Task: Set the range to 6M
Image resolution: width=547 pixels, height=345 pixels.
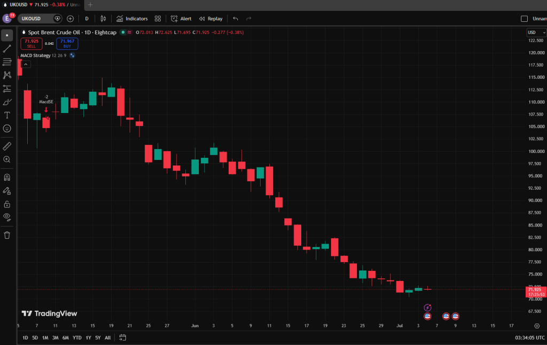Action: (x=65, y=338)
